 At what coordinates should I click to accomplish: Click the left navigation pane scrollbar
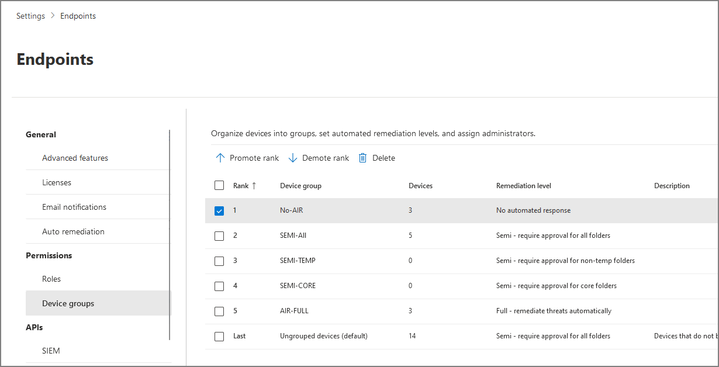point(170,234)
